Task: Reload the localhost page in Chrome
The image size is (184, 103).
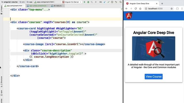Action: 136,9
